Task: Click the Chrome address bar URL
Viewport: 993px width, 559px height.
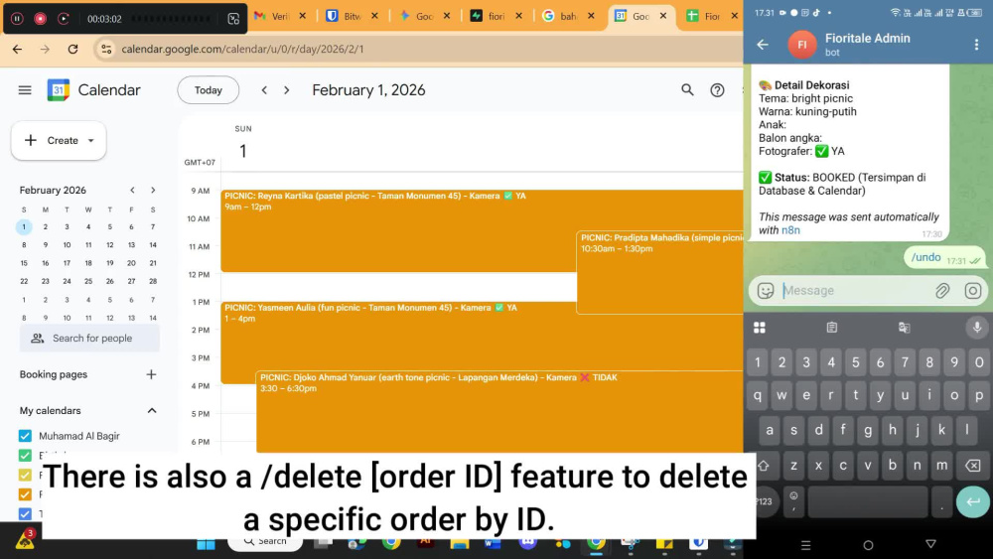Action: pos(242,49)
